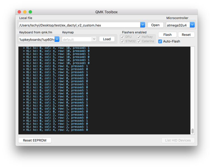Click the 'Microcontroller' label
The height and width of the screenshot is (168, 213).
[x=177, y=18]
